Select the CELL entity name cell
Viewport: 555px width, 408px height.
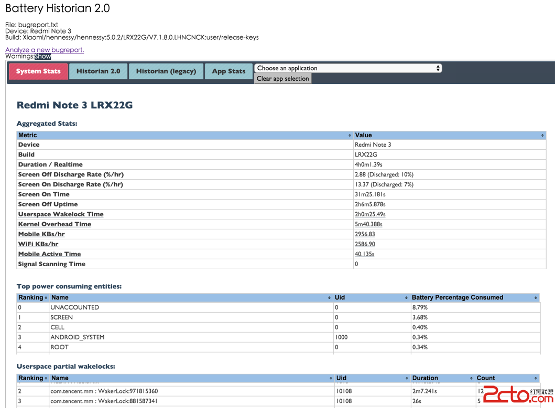[x=57, y=327]
